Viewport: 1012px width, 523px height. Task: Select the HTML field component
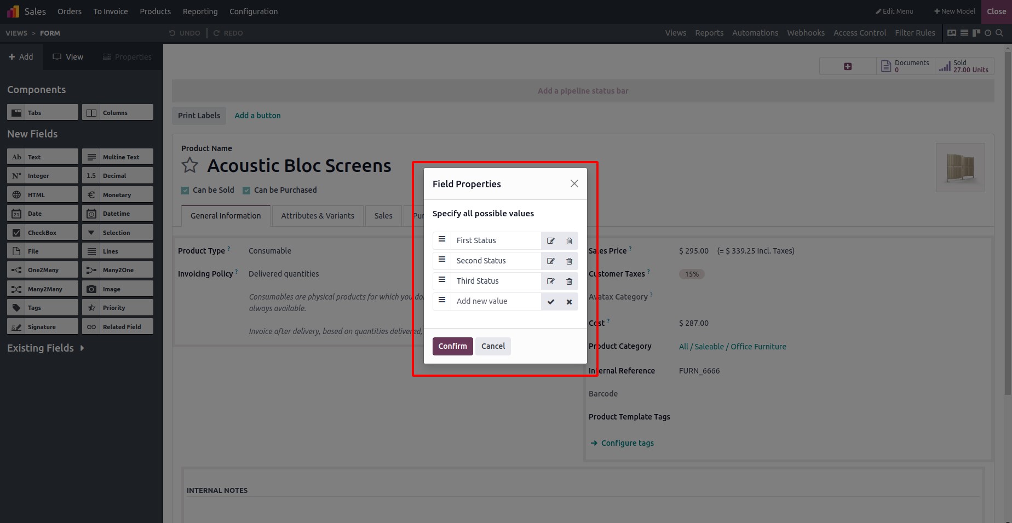(43, 195)
